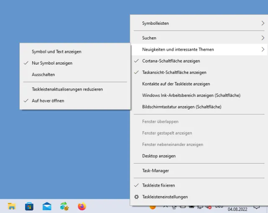Toggle Cortana-Schaltfläche anzeigen
Viewport: 268px width, 213px height.
tap(171, 61)
